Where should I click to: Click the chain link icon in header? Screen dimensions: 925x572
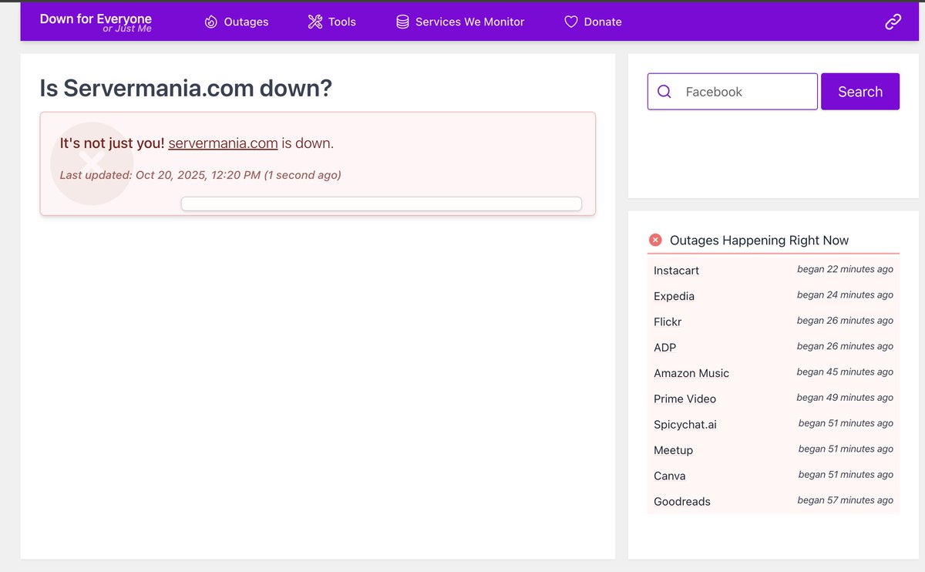coord(893,22)
